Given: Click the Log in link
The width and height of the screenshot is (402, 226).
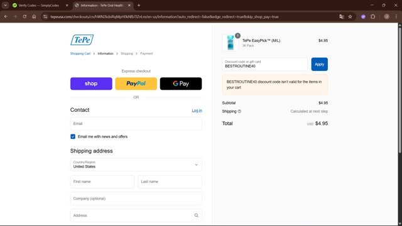Looking at the screenshot, I should pyautogui.click(x=197, y=110).
